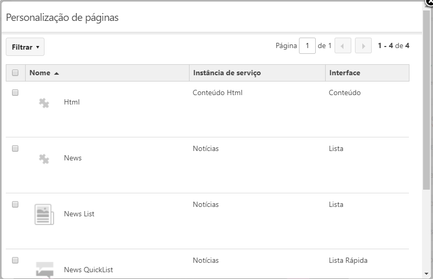The image size is (433, 279).
Task: Click the page number input field
Action: [307, 46]
